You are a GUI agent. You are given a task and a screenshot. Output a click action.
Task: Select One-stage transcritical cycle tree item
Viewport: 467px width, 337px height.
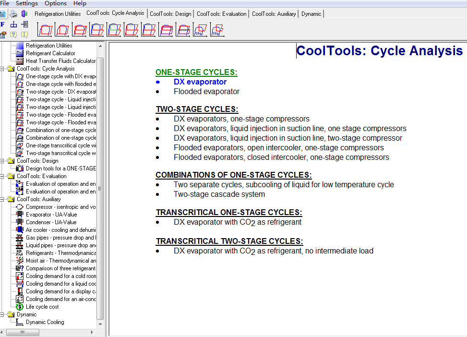pos(61,145)
